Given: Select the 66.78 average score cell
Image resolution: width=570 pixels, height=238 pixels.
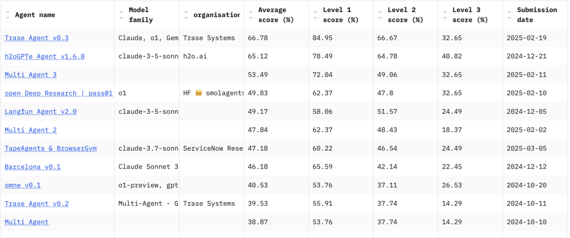Looking at the screenshot, I should (x=259, y=38).
